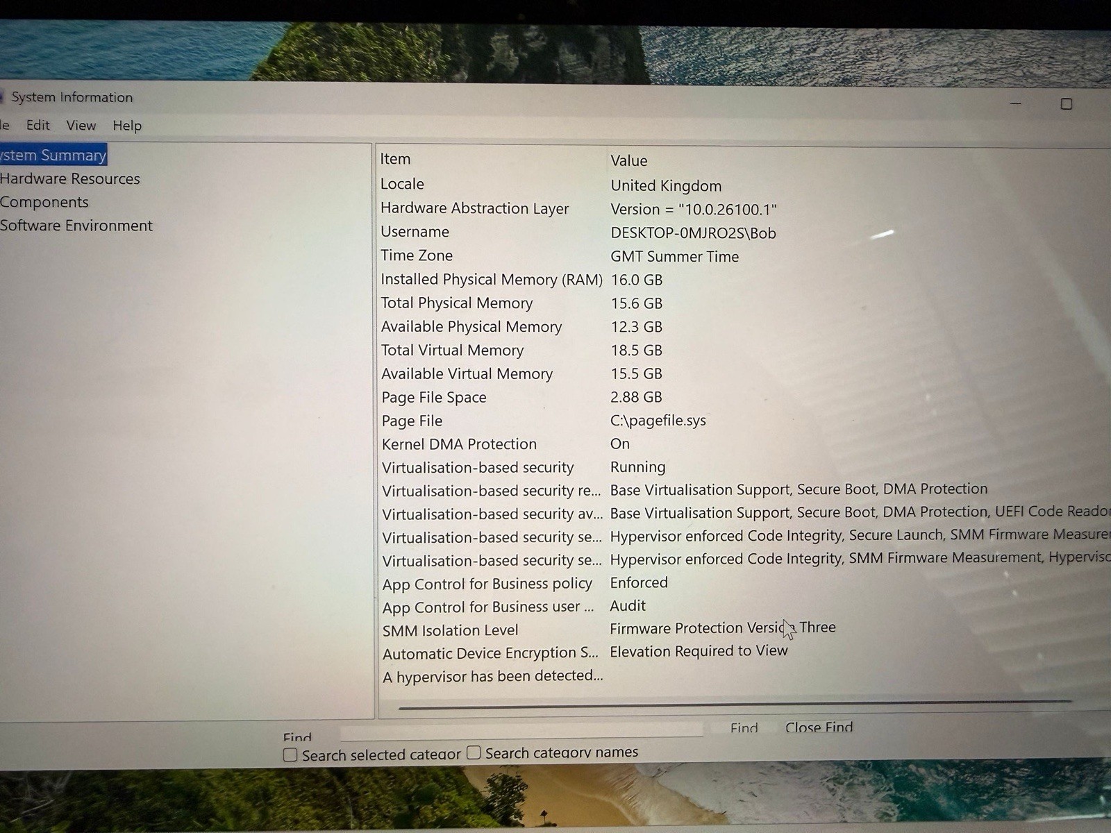Image resolution: width=1111 pixels, height=833 pixels.
Task: Open the Edit menu
Action: tap(38, 125)
